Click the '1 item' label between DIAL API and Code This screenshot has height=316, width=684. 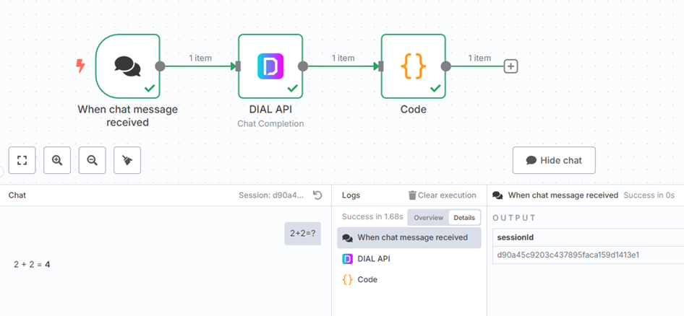coord(343,58)
